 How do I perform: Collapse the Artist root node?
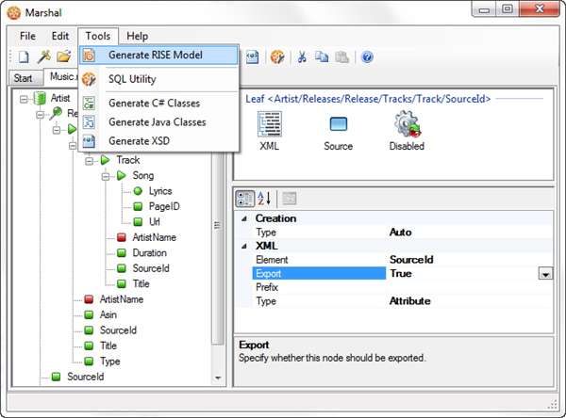tap(24, 99)
